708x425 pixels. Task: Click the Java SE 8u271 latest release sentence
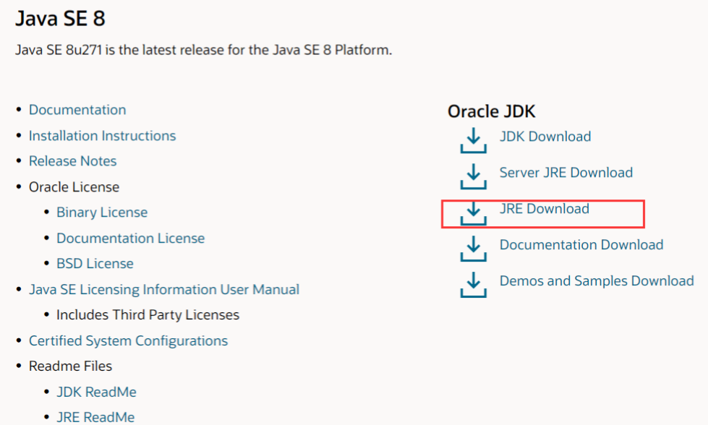(204, 50)
